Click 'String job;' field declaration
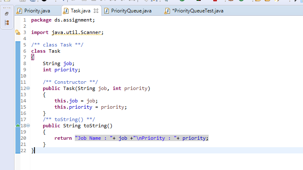Image resolution: width=303 pixels, height=170 pixels. point(59,63)
